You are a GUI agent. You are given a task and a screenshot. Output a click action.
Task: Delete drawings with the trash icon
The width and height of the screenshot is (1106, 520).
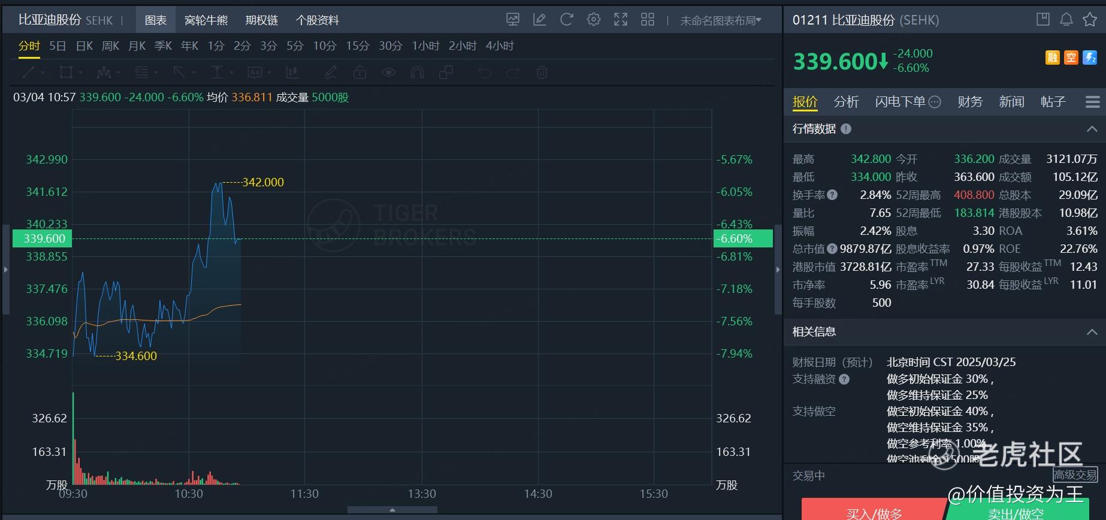[542, 72]
